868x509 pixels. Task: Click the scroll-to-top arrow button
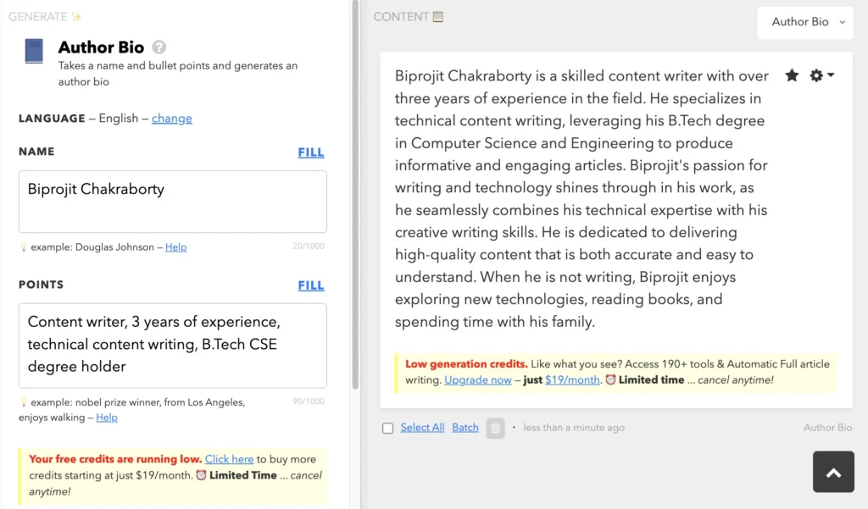tap(833, 472)
